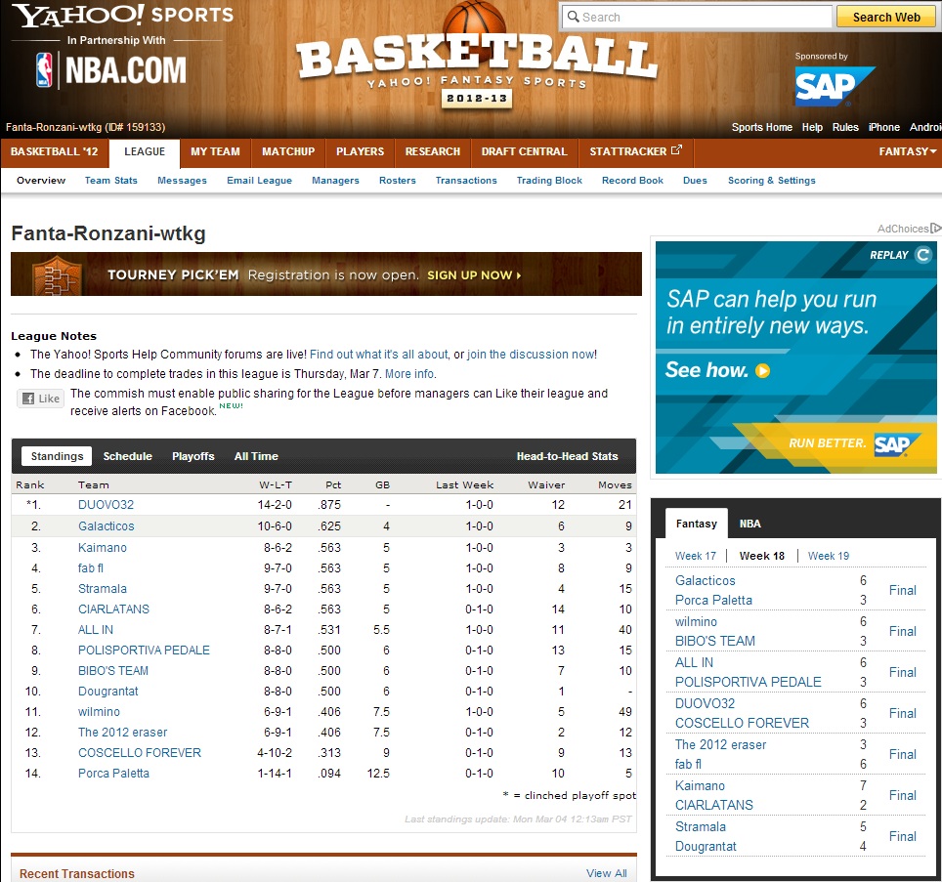This screenshot has width=942, height=882.
Task: Switch to Week 17 scores
Action: pyautogui.click(x=696, y=556)
